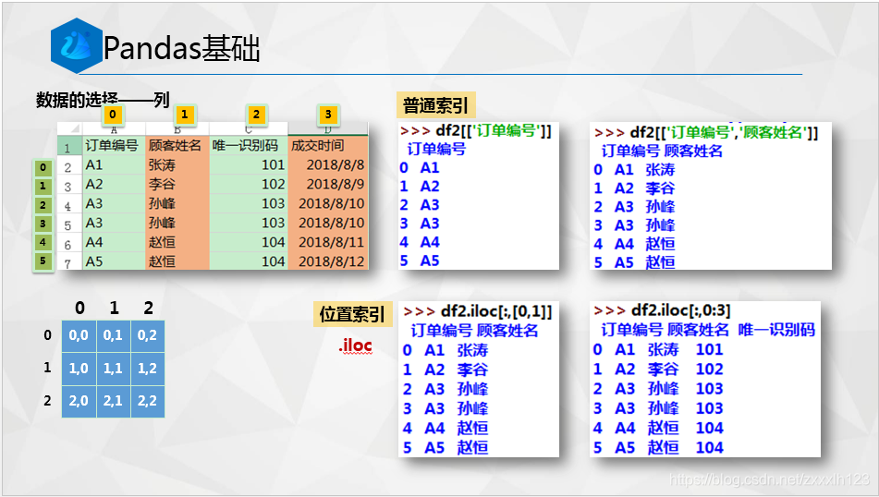Click the Excel row number 6

coord(67,243)
